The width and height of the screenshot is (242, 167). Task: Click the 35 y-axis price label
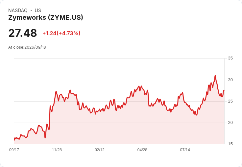tap(230, 58)
